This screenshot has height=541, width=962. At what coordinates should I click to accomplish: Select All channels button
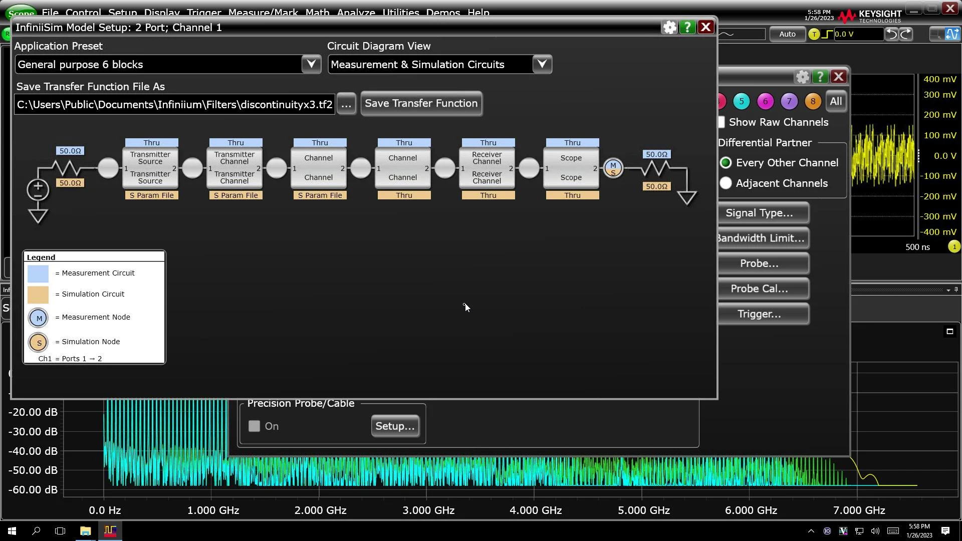[836, 102]
